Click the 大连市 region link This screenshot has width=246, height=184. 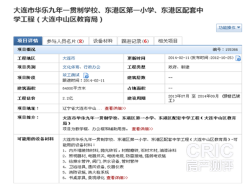69,58
